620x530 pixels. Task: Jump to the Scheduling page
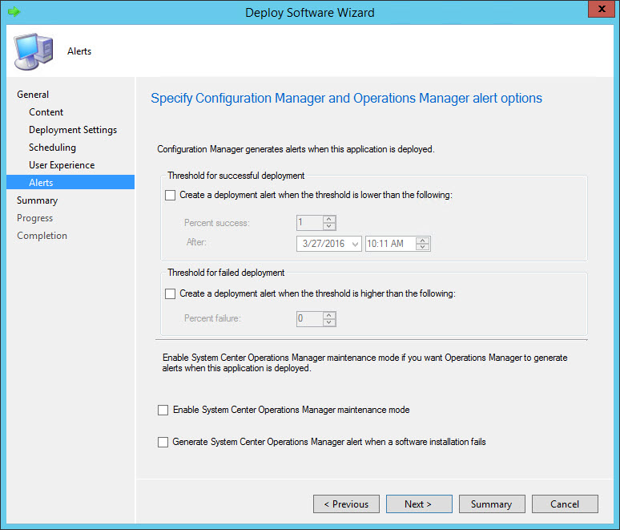click(52, 148)
